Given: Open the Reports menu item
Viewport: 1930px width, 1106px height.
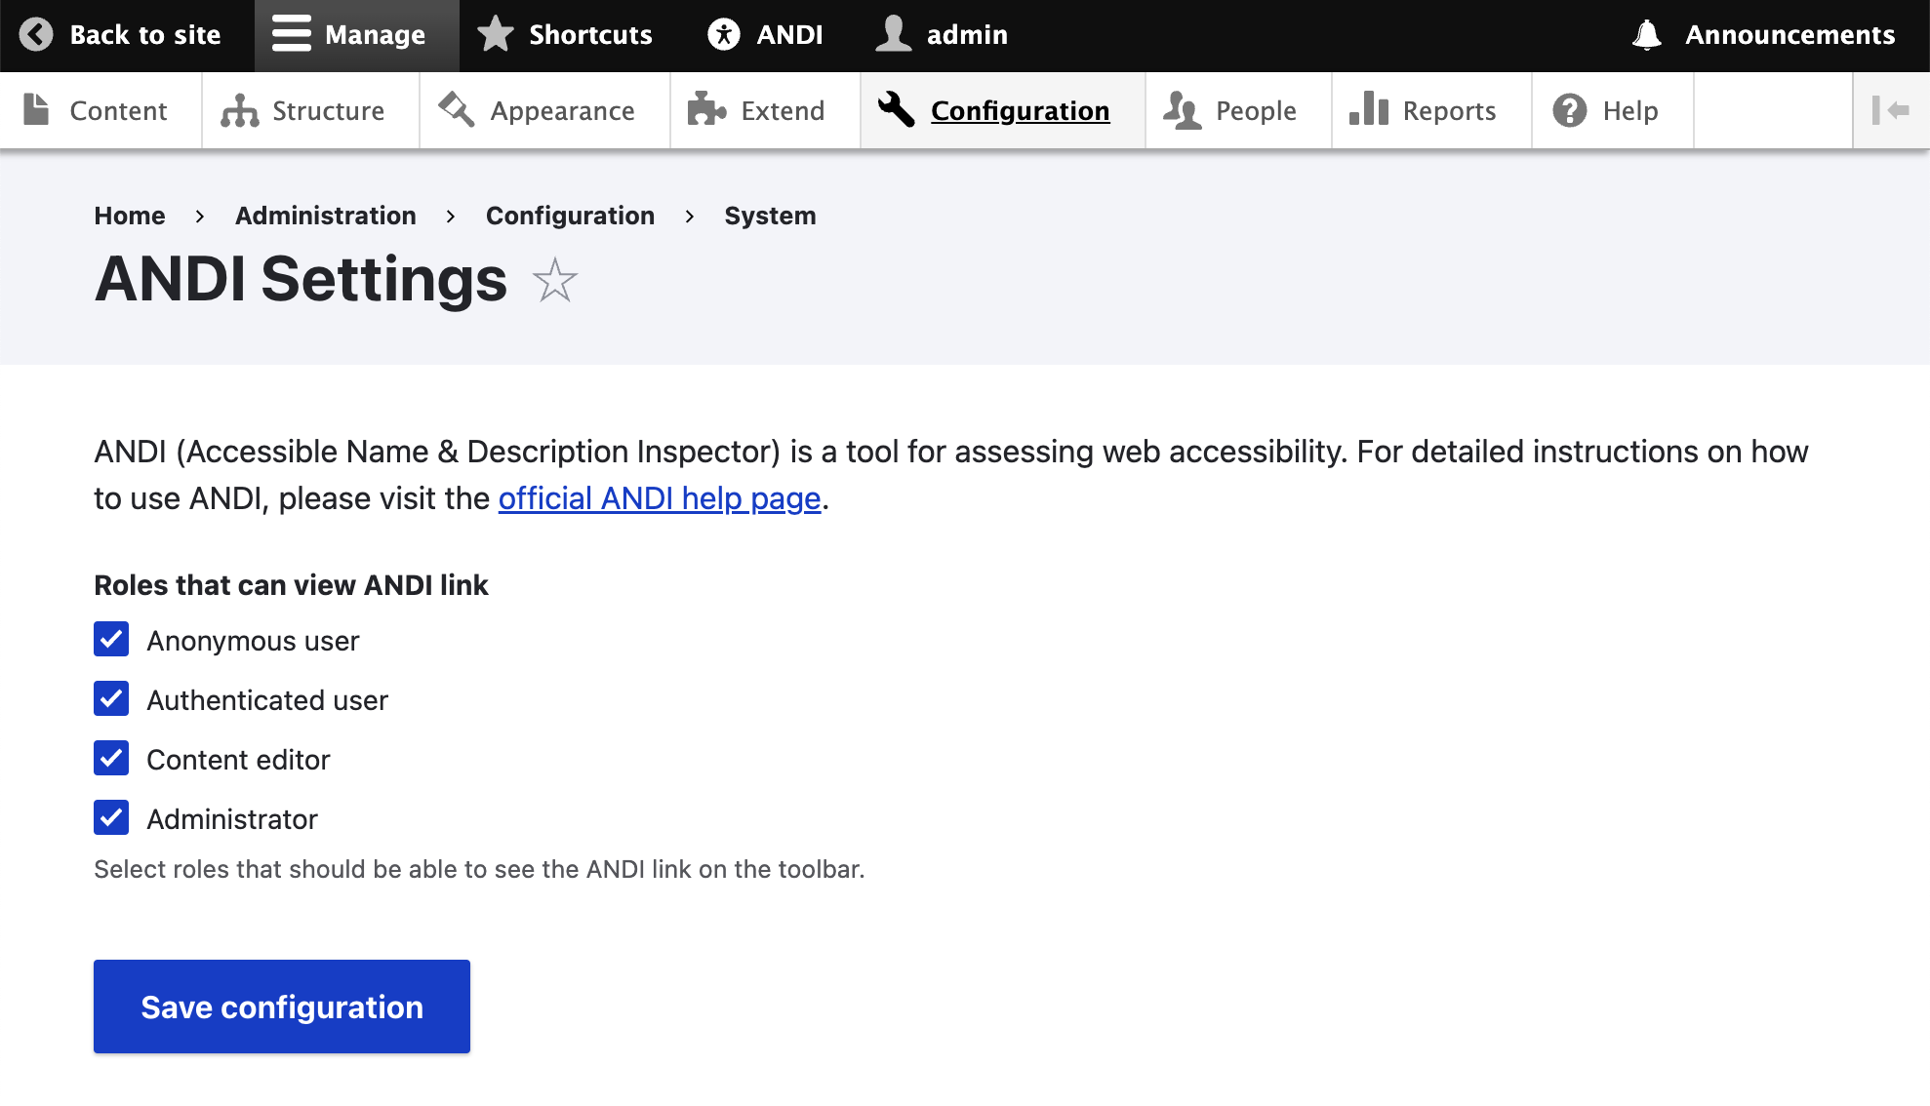Looking at the screenshot, I should coord(1423,111).
